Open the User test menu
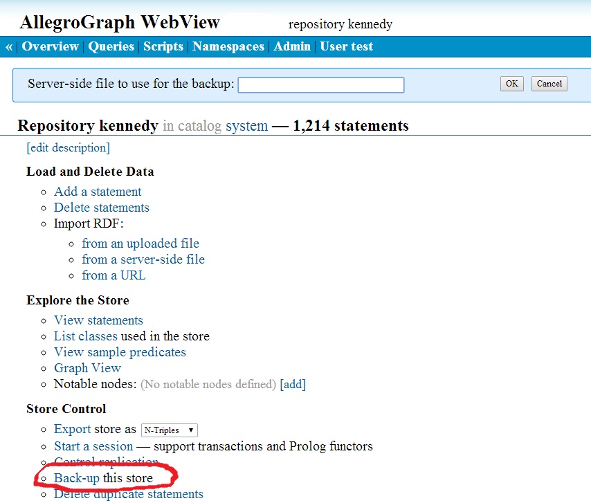The width and height of the screenshot is (591, 503). 347,46
